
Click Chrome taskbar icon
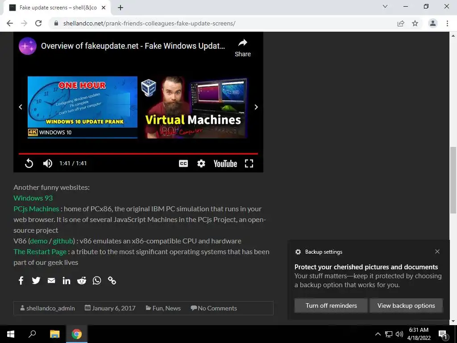pyautogui.click(x=77, y=334)
